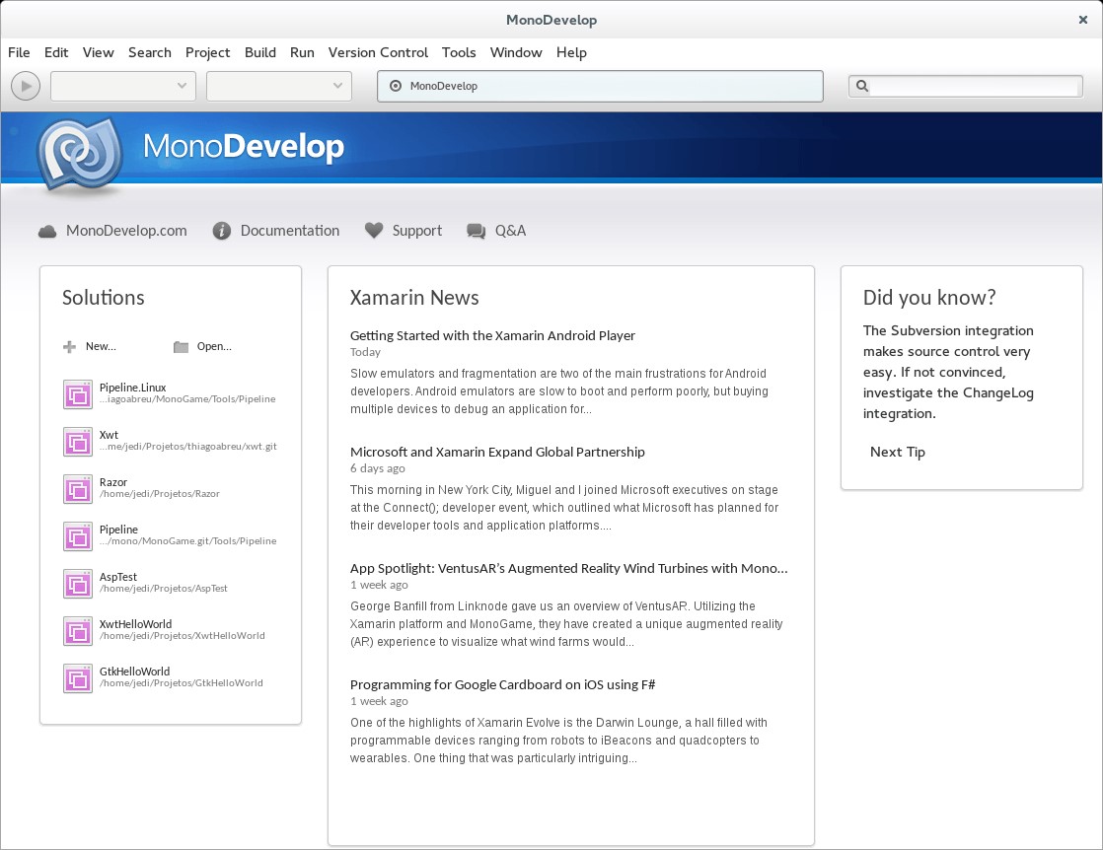Open Q&A via the speech bubble icon
Image resolution: width=1103 pixels, height=850 pixels.
coord(476,230)
